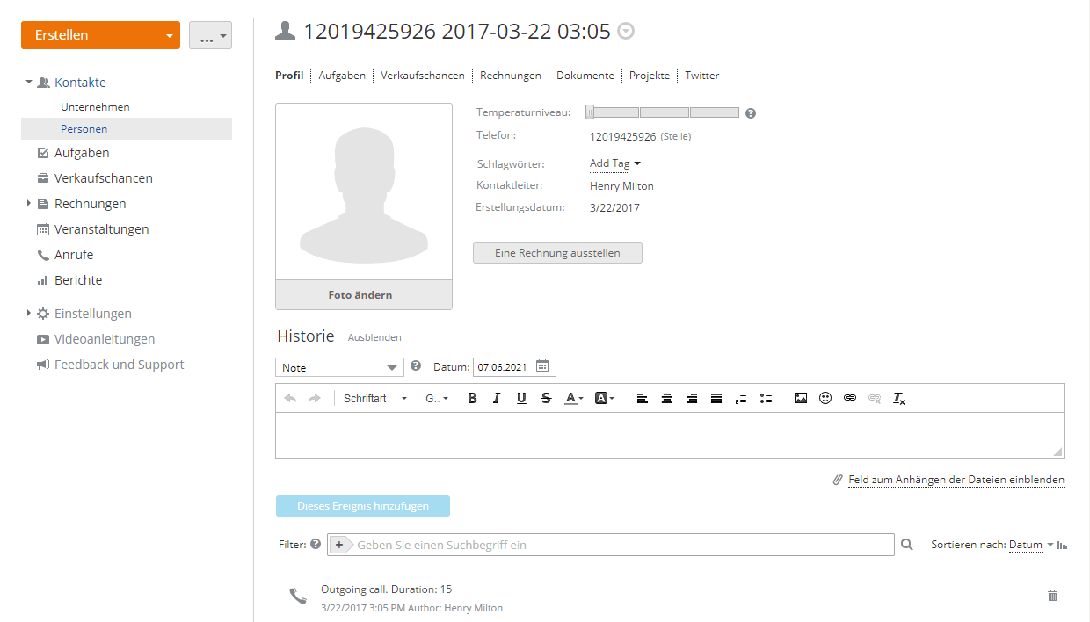The height and width of the screenshot is (622, 1090).
Task: Switch to the Verkaufschancen tab
Action: click(x=423, y=76)
